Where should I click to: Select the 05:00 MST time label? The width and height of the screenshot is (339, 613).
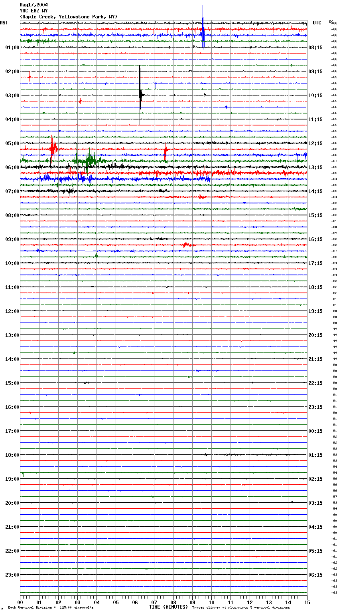click(x=12, y=143)
